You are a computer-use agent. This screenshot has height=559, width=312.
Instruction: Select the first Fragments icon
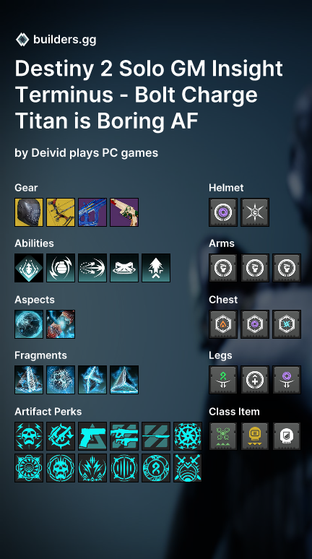29,380
